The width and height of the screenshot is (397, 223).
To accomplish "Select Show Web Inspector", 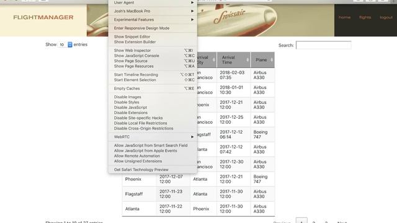I will [153, 50].
